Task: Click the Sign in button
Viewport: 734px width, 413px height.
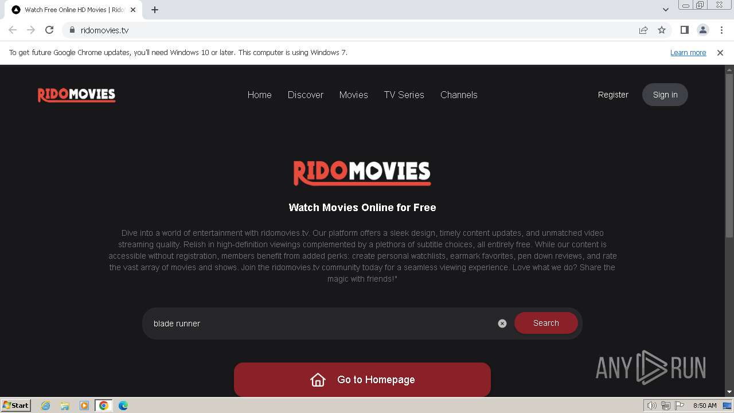Action: click(x=665, y=95)
